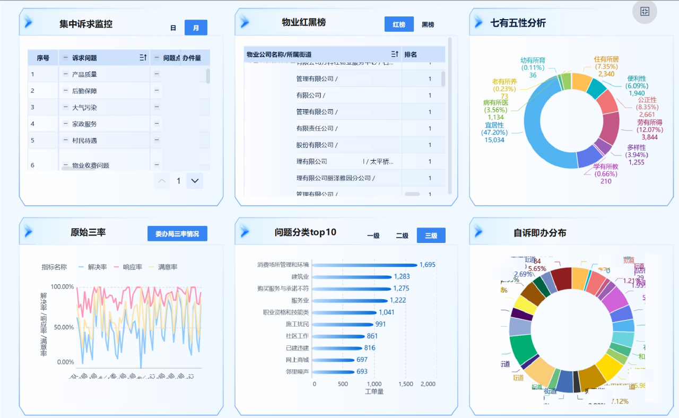Click the 物业红黑榜 table vertical scrollbar
Image resolution: width=679 pixels, height=418 pixels.
tap(443, 79)
